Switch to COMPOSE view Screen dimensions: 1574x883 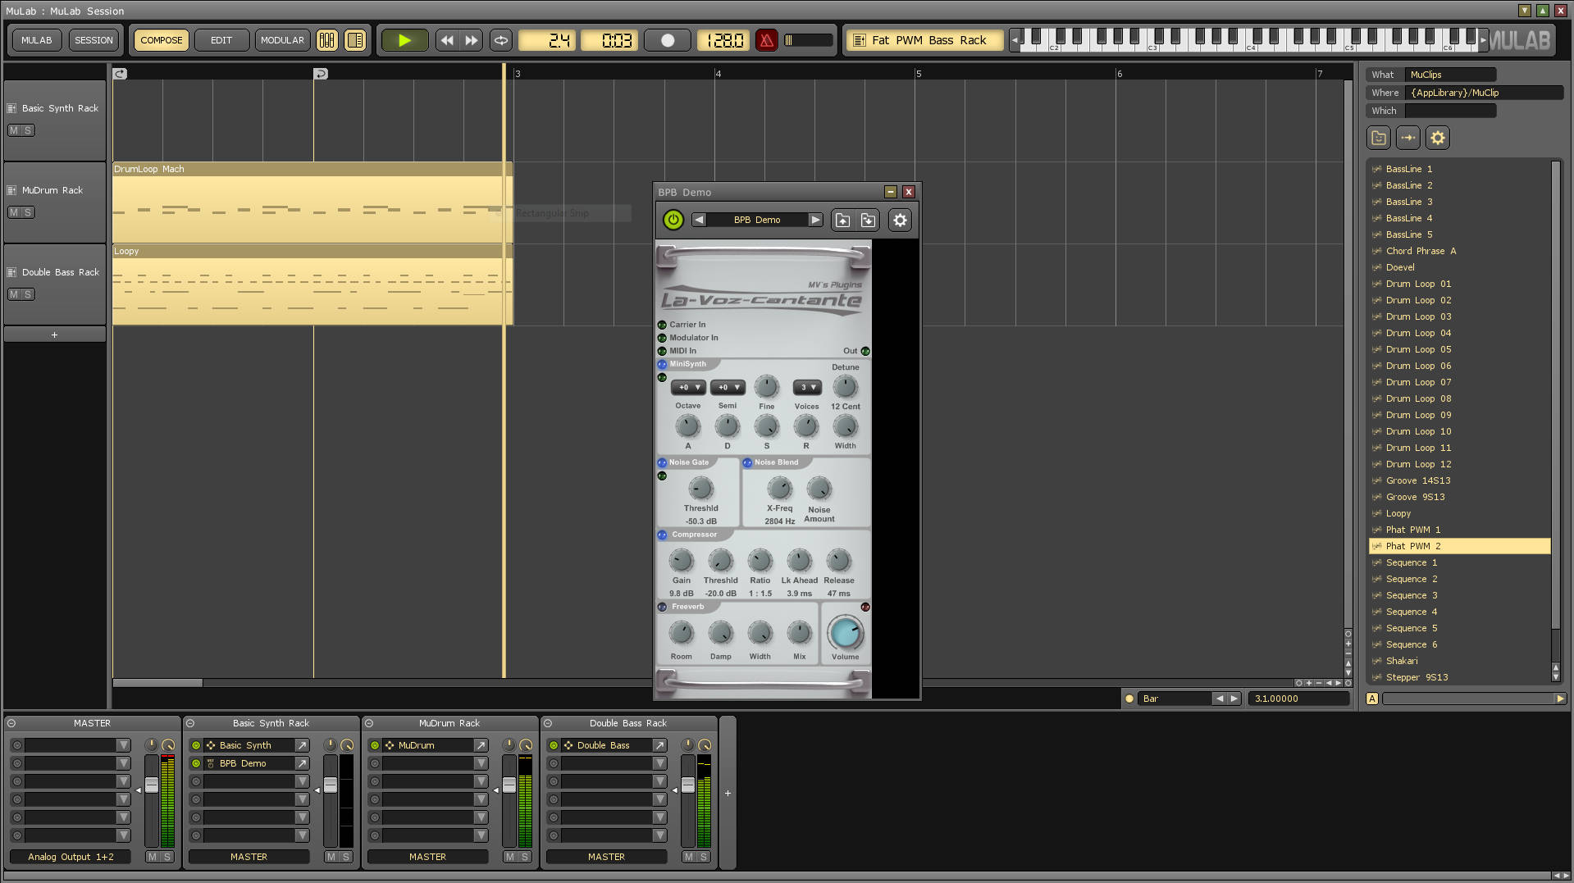tap(162, 40)
